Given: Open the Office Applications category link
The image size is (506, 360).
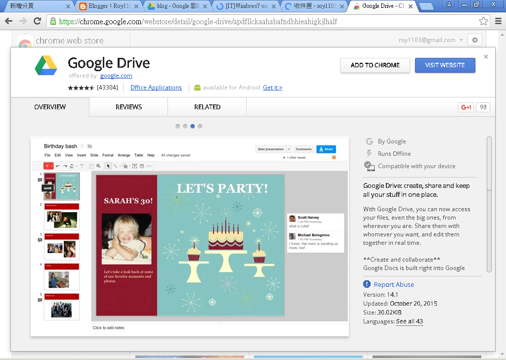Looking at the screenshot, I should click(156, 88).
